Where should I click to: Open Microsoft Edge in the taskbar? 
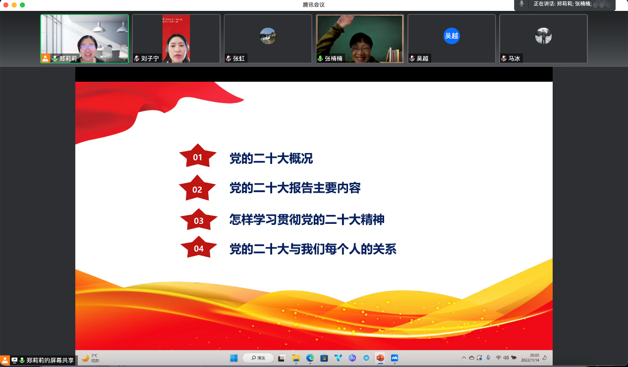pyautogui.click(x=310, y=358)
